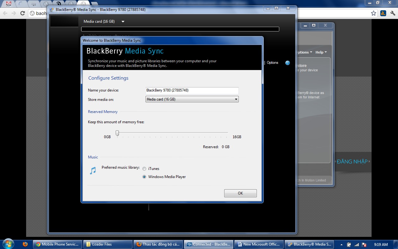
Task: Click the ĐĂNG NHẬP login link
Action: coord(352,162)
